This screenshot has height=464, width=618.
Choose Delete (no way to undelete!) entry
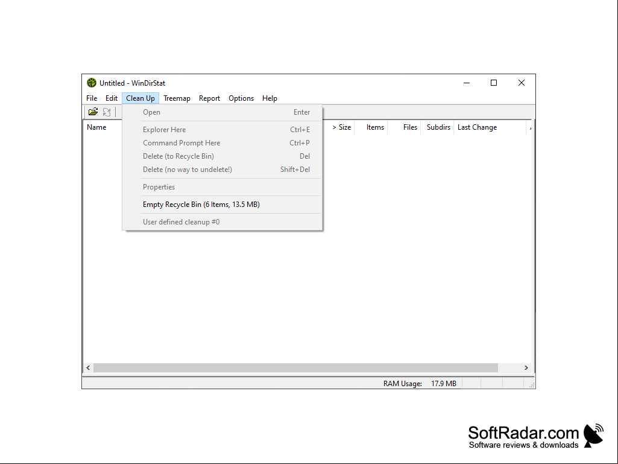coord(222,170)
